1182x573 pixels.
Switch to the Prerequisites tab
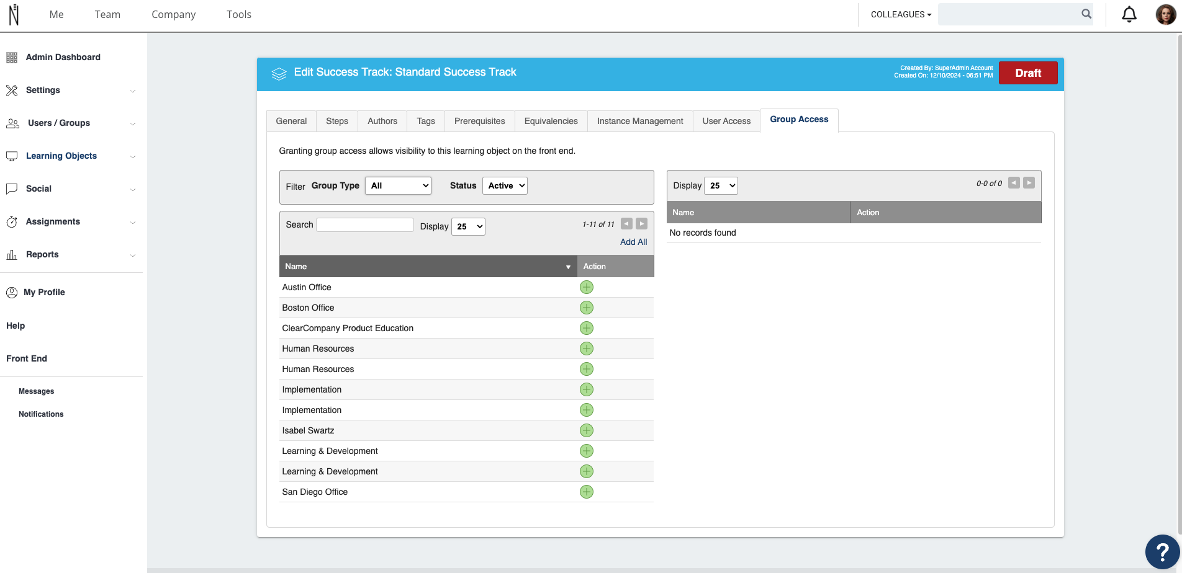(480, 121)
